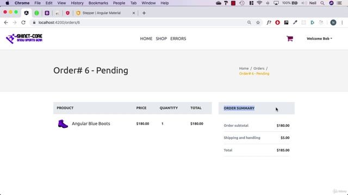Click the ORDER SUMMARY heading
Screen dimensions: 348x195
tap(239, 108)
